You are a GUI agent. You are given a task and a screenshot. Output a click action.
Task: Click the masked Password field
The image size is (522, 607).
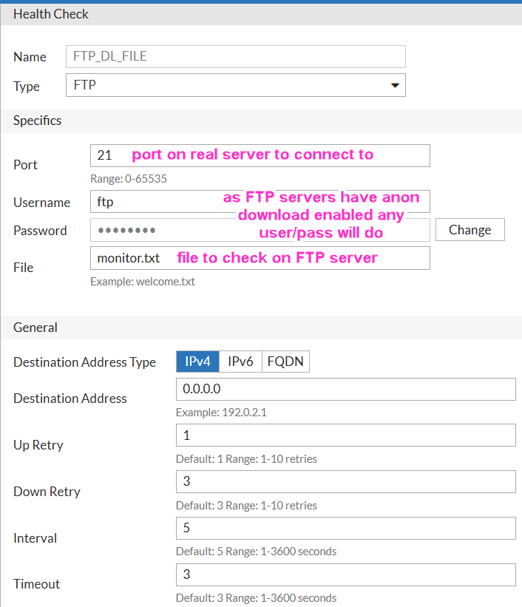coord(260,230)
